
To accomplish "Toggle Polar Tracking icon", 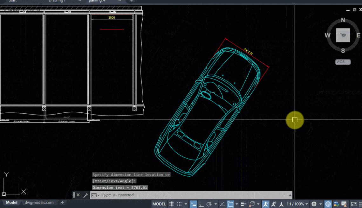I will click(209, 204).
